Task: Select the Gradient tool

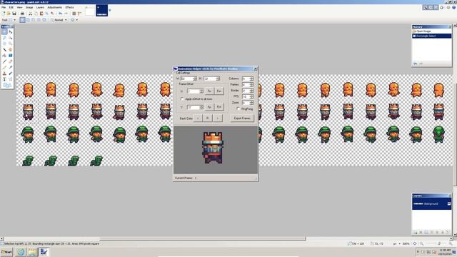Action: tap(10, 56)
